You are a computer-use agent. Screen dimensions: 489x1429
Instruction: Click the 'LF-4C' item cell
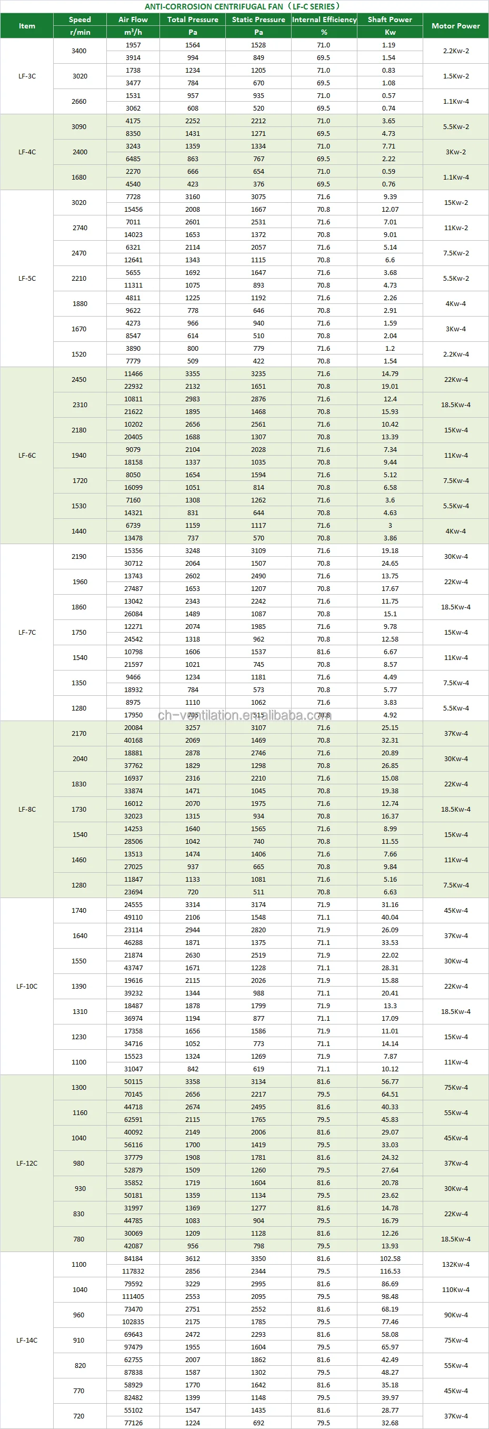27,152
